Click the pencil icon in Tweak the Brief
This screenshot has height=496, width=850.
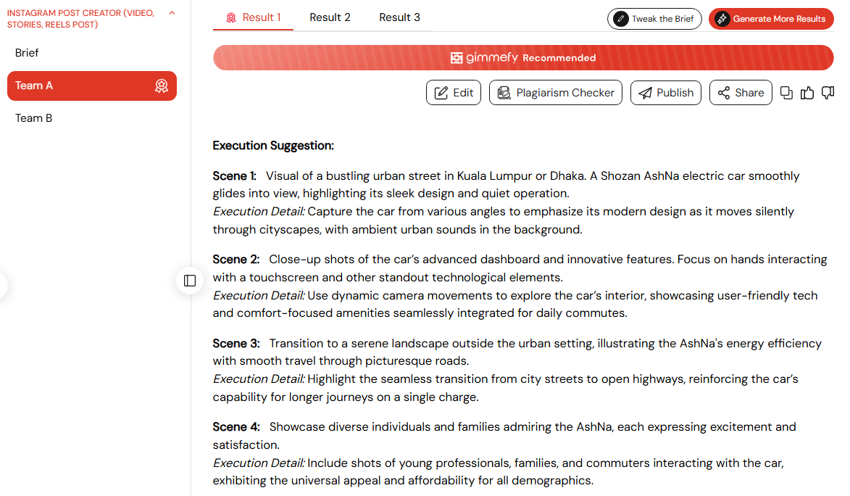pos(621,19)
